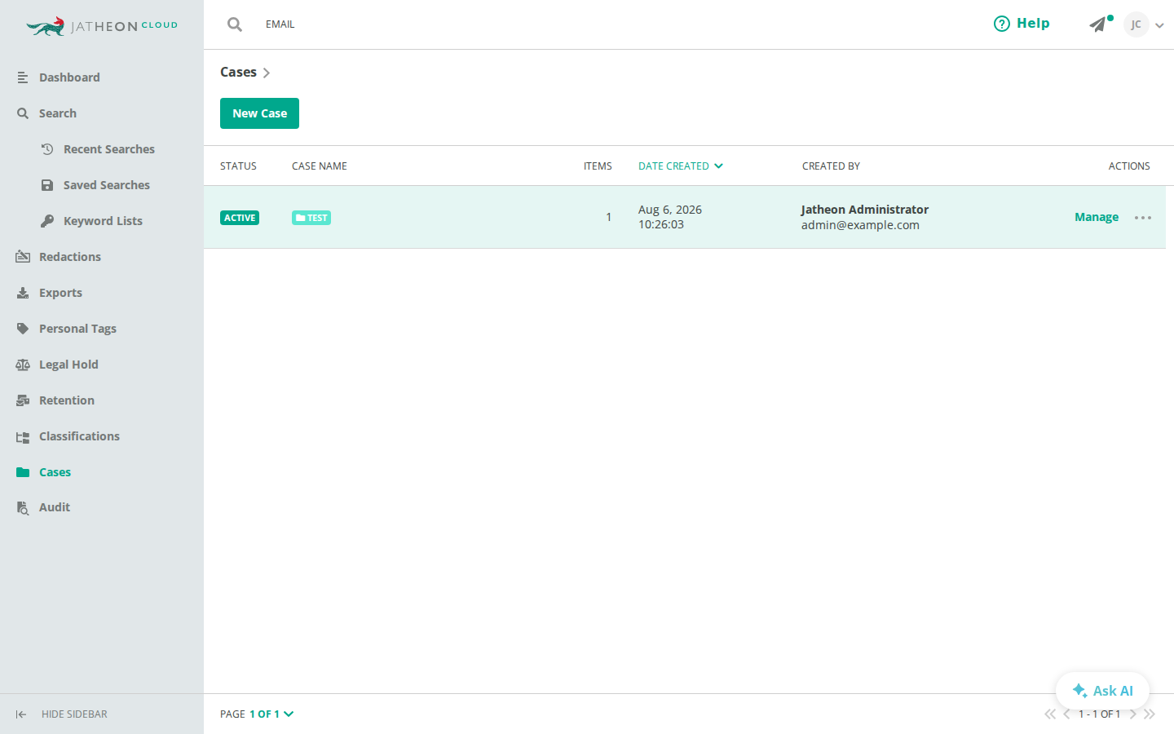Click the Recent Searches clock icon
This screenshot has width=1174, height=734.
(47, 149)
